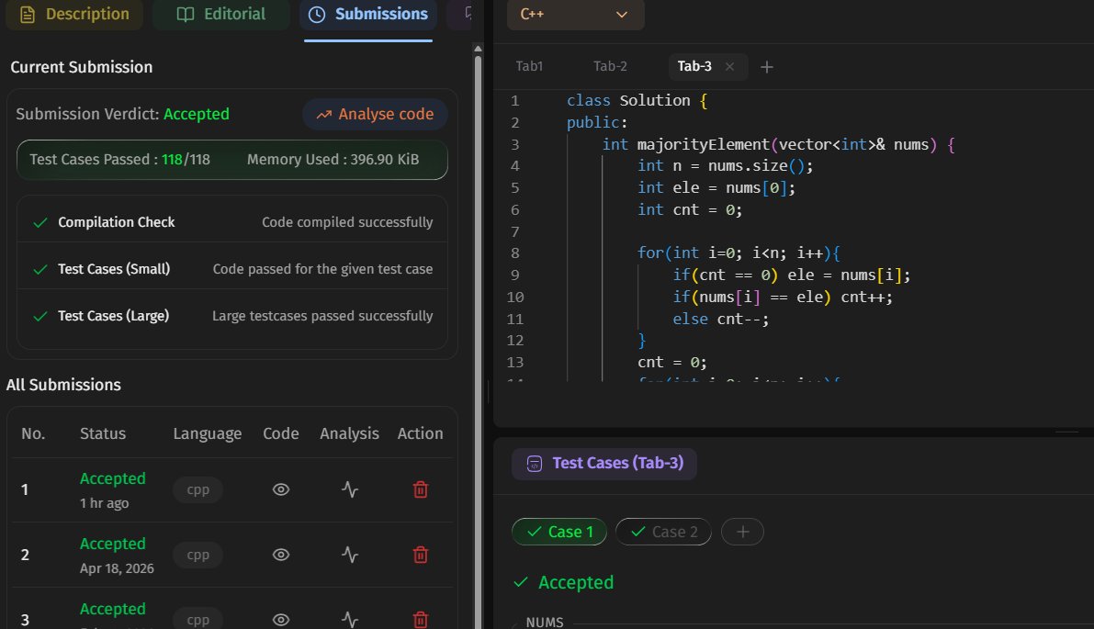Click the Accepted verdict text
The image size is (1094, 629).
click(x=196, y=115)
